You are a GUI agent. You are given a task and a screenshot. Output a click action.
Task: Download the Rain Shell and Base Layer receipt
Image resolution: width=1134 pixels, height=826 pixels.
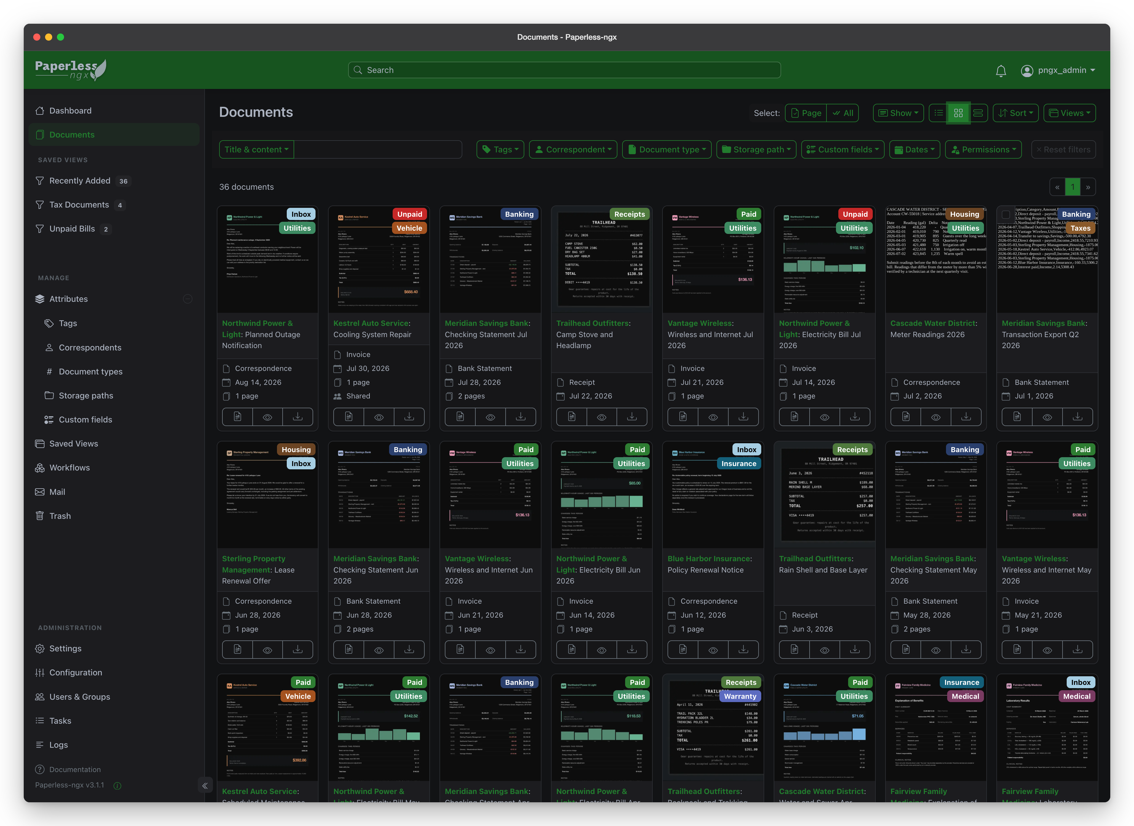point(855,650)
